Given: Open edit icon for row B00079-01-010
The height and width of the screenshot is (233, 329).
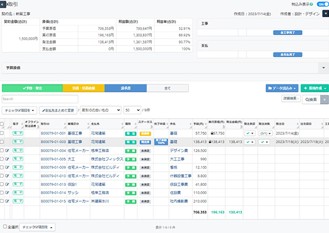Looking at the screenshot, I should (7, 176).
